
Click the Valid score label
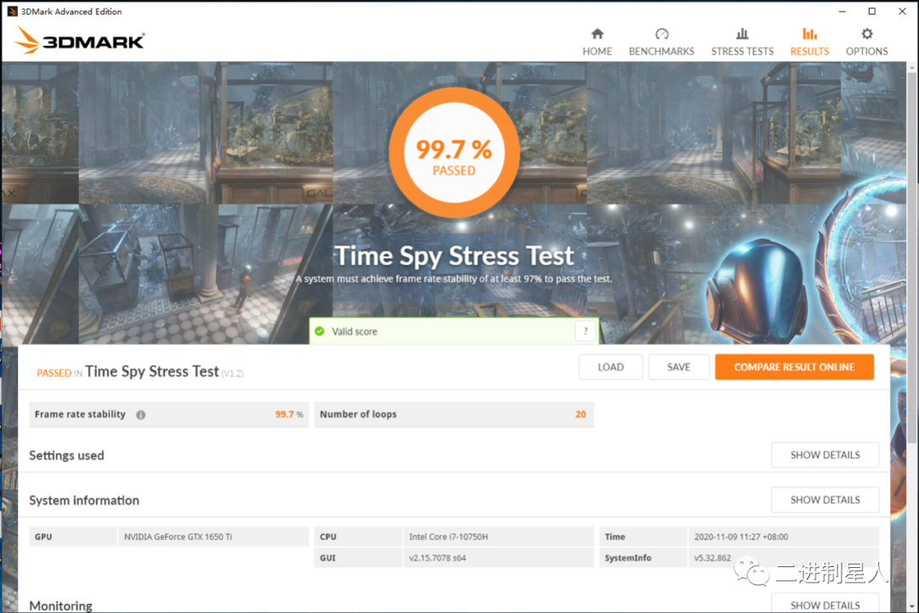tap(355, 332)
